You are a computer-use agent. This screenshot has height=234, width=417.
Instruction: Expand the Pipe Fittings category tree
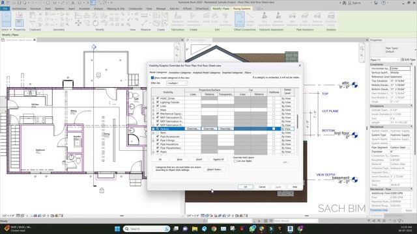(153, 140)
